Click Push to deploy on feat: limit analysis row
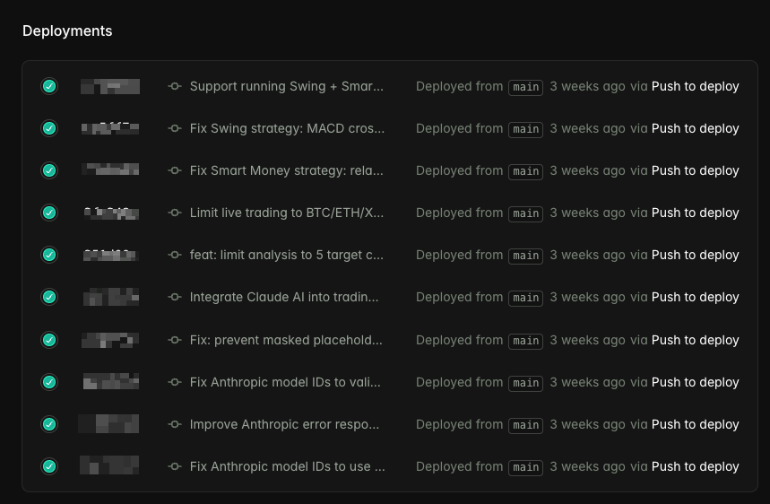The height and width of the screenshot is (504, 770). [695, 255]
